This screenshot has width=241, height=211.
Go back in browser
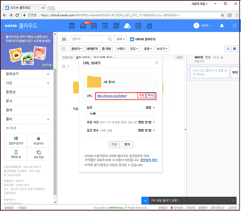(5, 15)
